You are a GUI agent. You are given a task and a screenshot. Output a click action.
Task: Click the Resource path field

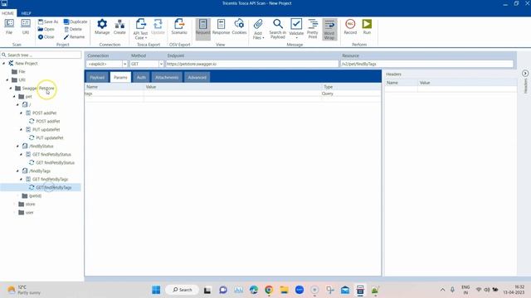(x=426, y=64)
